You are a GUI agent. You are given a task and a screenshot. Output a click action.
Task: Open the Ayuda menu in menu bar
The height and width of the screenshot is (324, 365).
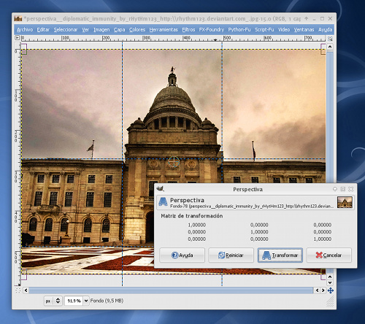(x=325, y=30)
